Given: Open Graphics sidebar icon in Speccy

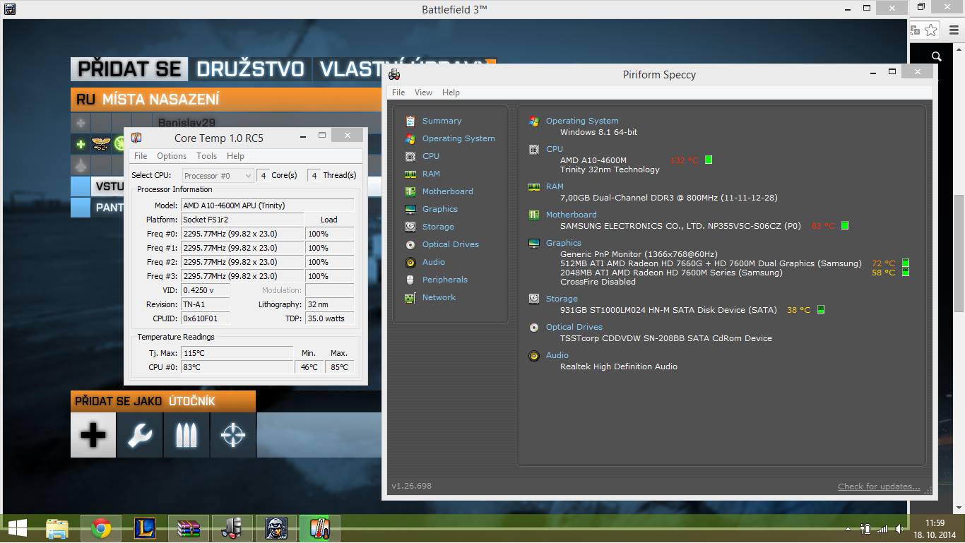Looking at the screenshot, I should 410,209.
